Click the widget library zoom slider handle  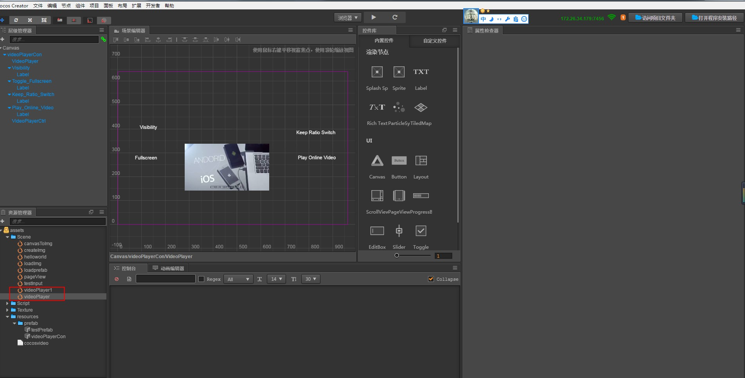(x=397, y=255)
